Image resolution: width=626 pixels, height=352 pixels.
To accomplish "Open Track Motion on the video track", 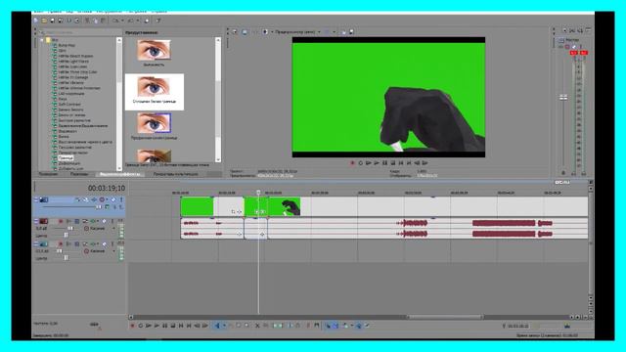I will point(86,199).
